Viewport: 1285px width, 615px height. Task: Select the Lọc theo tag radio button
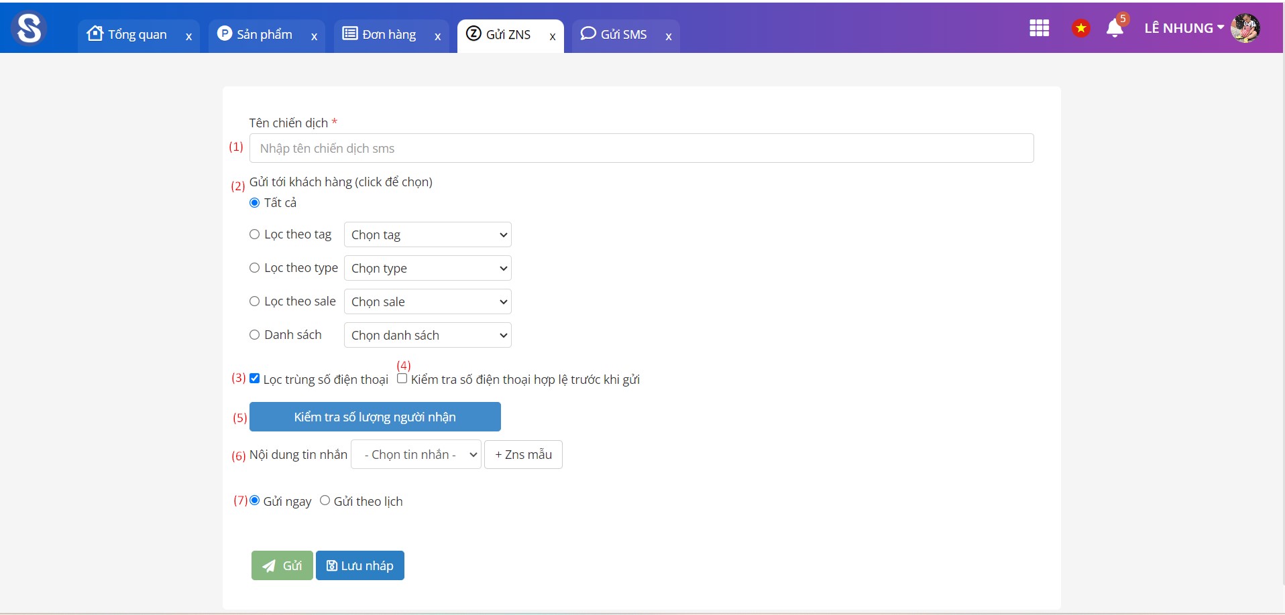pos(255,234)
